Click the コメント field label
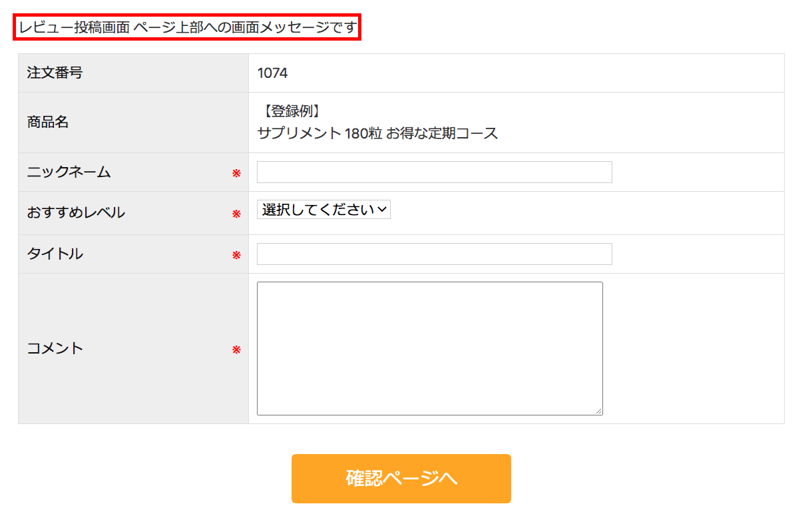This screenshot has width=804, height=512. [55, 348]
